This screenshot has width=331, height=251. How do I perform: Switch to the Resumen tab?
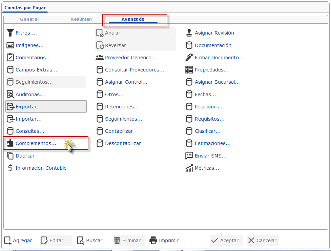(81, 19)
